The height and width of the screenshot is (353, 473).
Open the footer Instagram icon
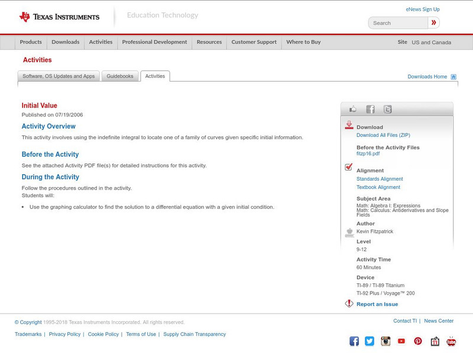tap(385, 341)
